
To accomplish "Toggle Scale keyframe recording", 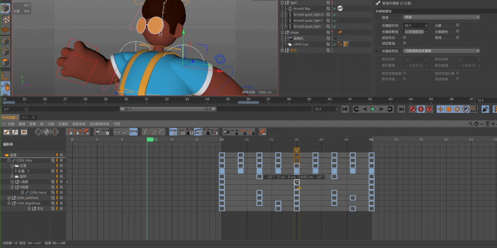I will pos(449,109).
